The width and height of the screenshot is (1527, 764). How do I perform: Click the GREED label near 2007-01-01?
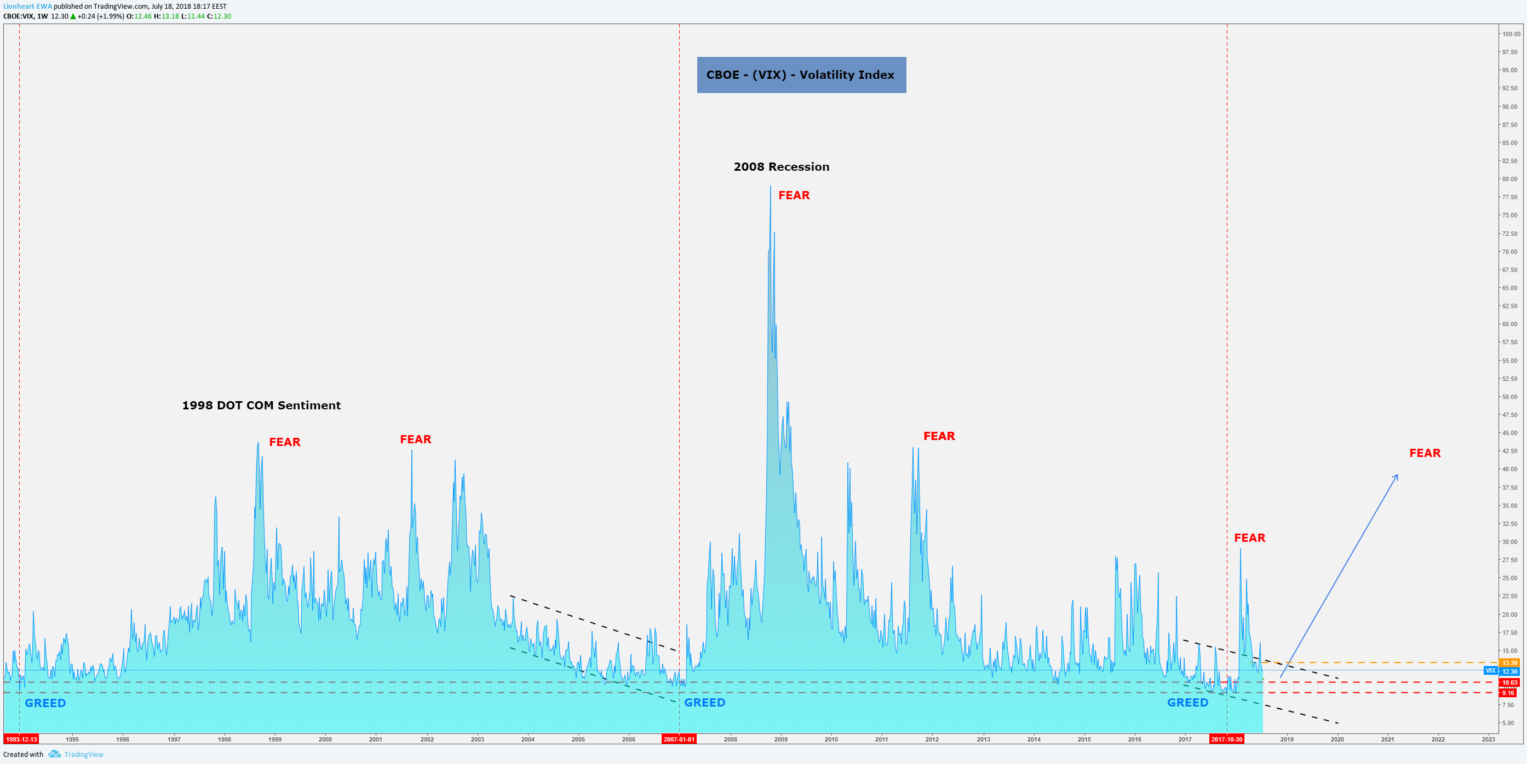pos(704,703)
